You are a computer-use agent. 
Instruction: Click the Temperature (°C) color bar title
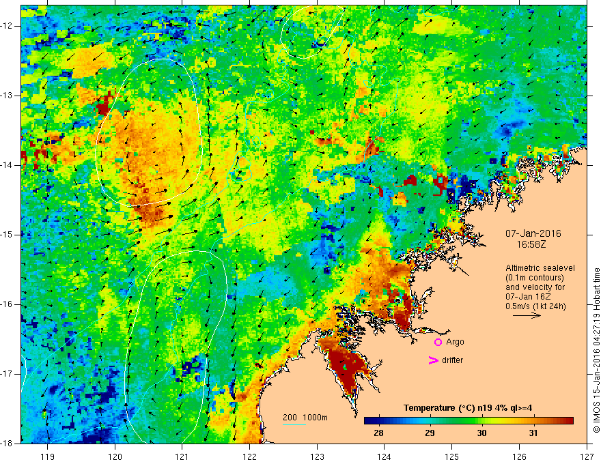(468, 408)
